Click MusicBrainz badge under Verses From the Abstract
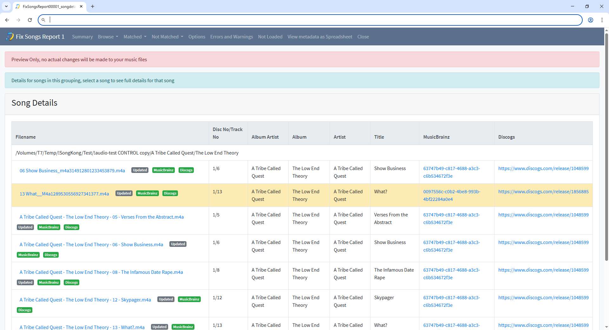This screenshot has width=609, height=330. (x=49, y=228)
